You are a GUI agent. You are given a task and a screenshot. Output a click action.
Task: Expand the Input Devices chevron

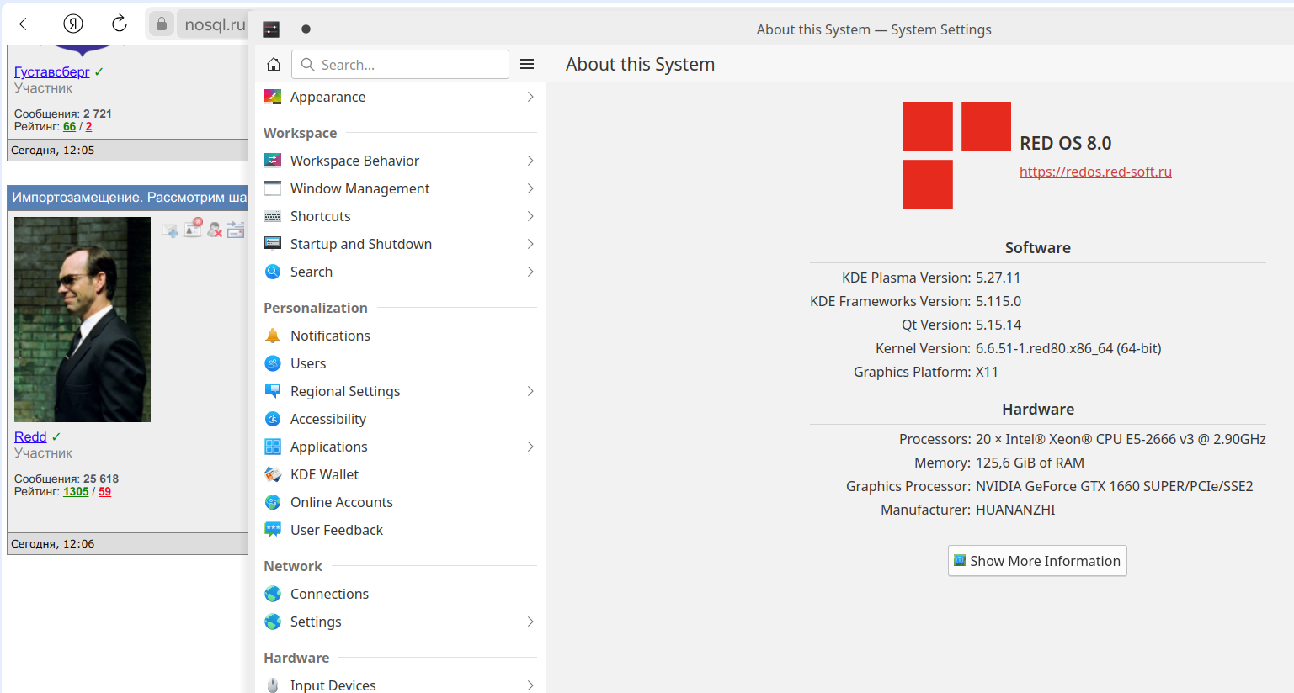[530, 685]
